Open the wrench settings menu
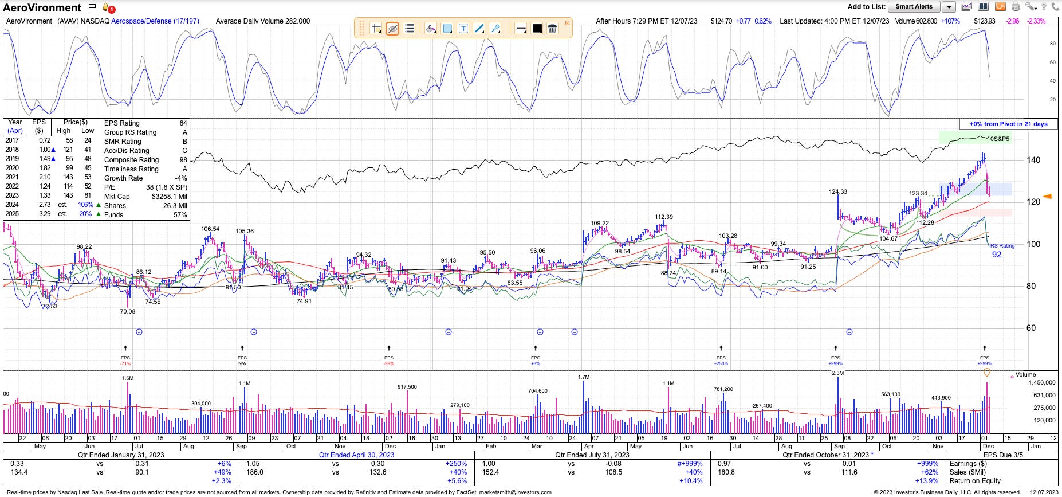Image resolution: width=1062 pixels, height=497 pixels. (1030, 7)
